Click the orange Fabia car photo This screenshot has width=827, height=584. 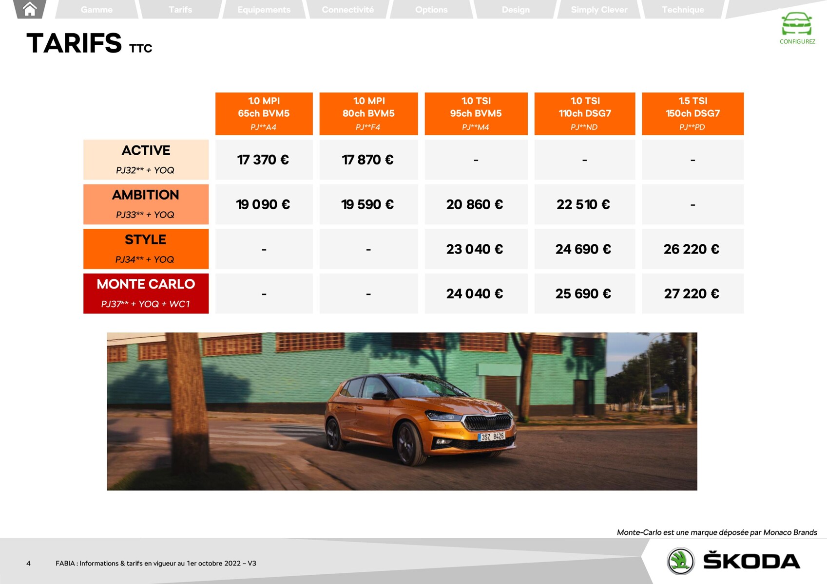402,411
